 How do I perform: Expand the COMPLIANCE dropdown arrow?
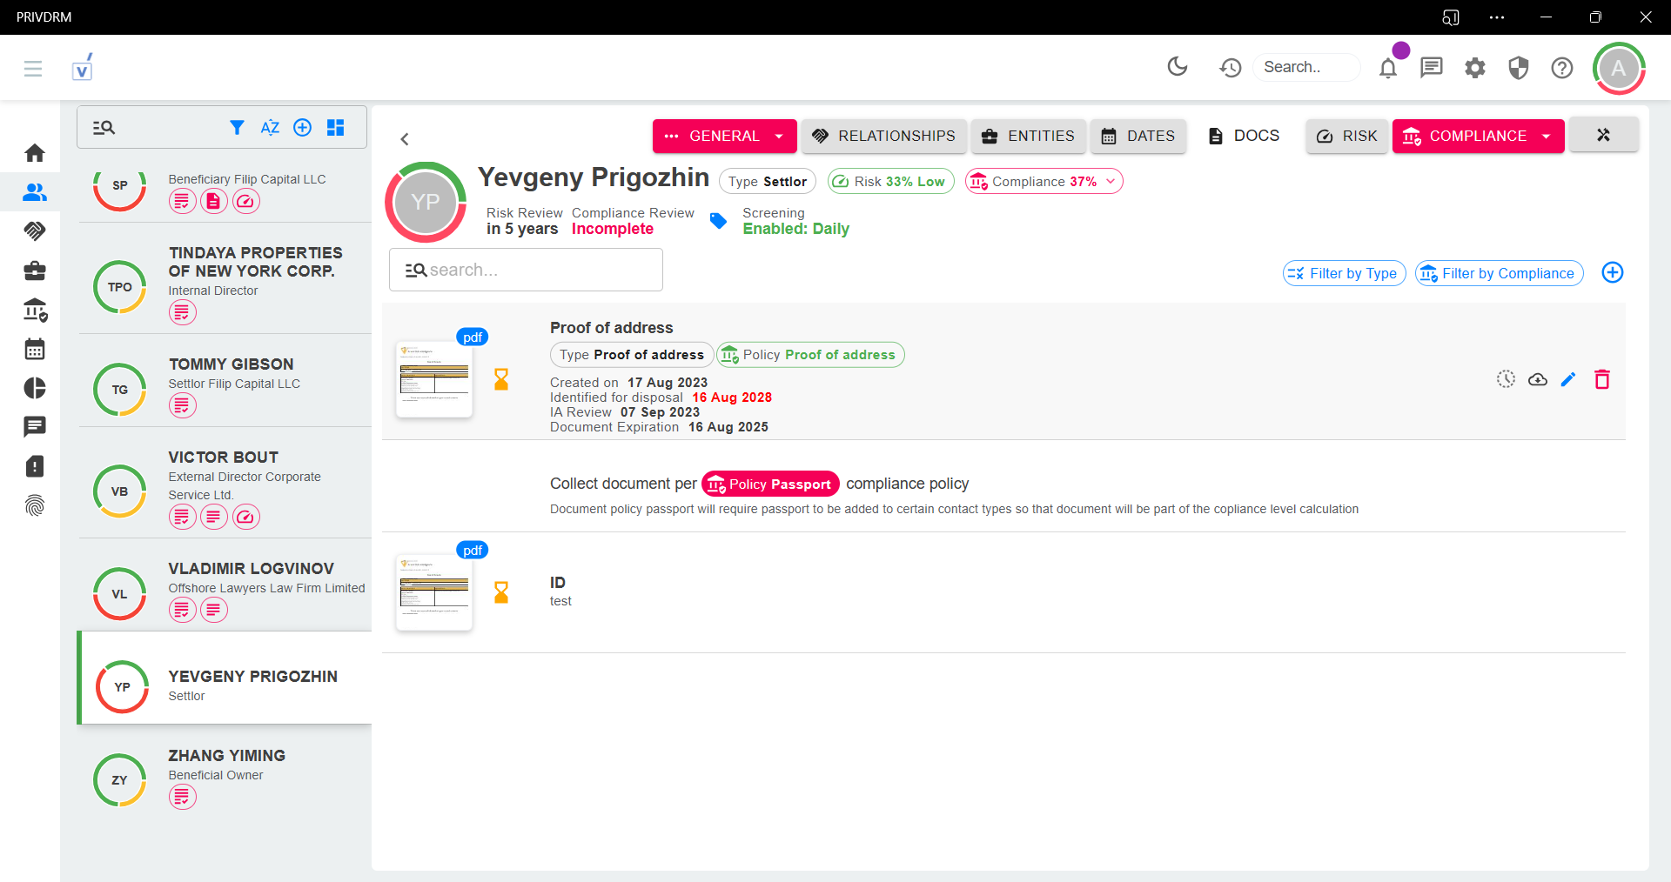(1546, 137)
